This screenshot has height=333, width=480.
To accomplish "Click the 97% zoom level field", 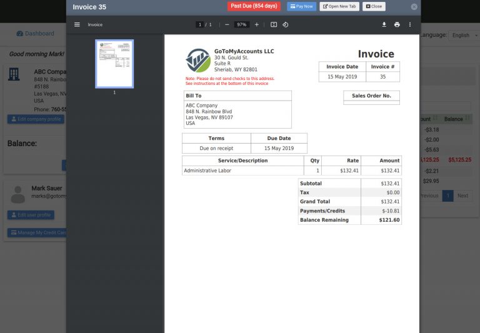I will [x=241, y=24].
